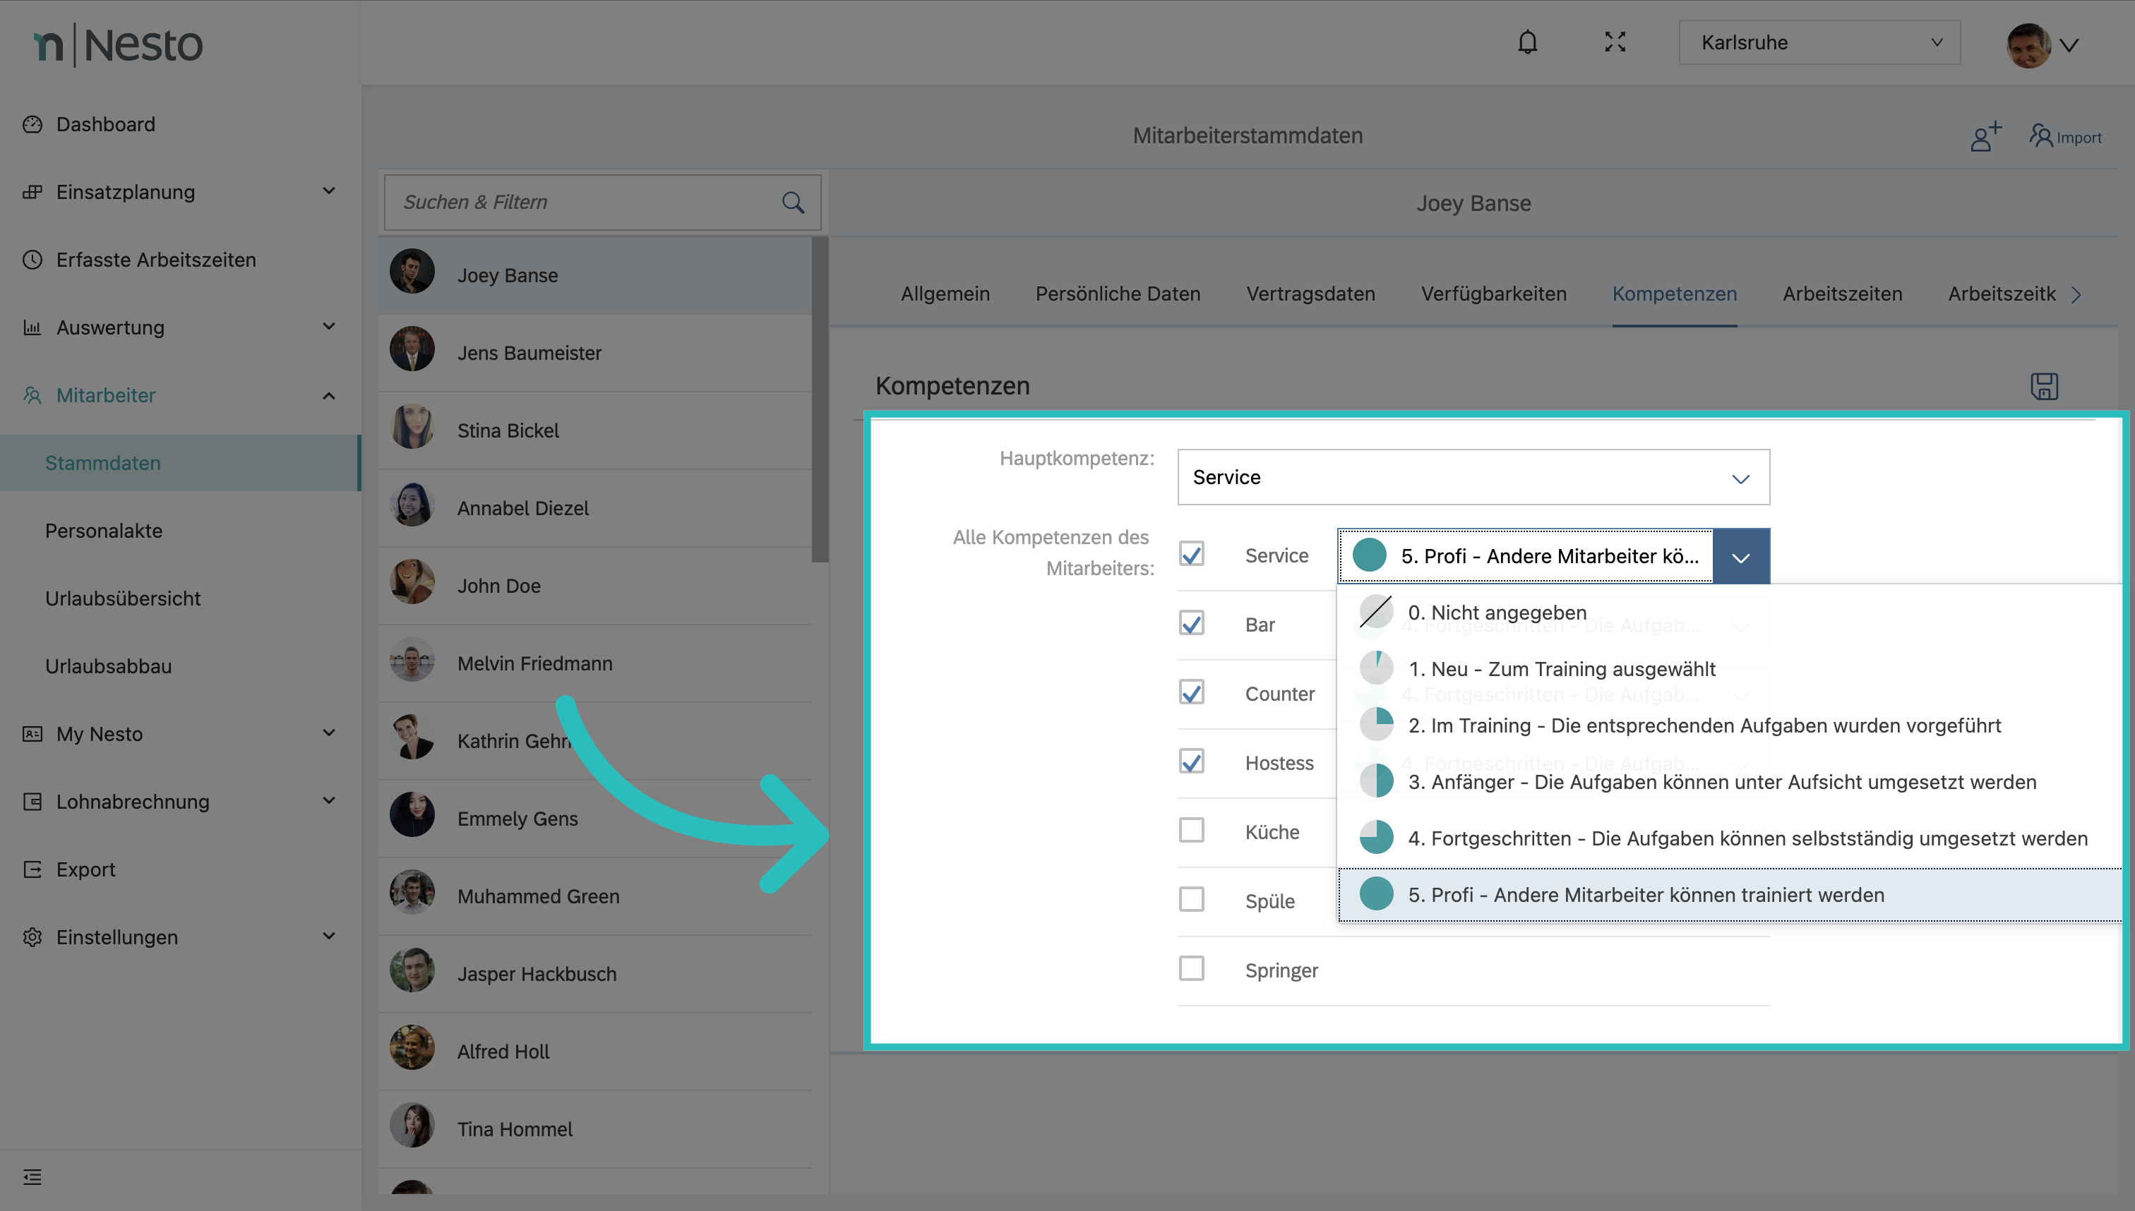Viewport: 2135px width, 1211px height.
Task: Open the Hauptkompetenz Service dropdown
Action: [1473, 477]
